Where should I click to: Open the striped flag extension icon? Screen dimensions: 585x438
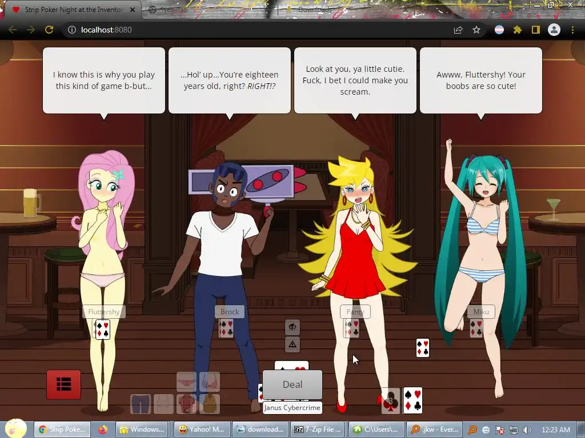coord(499,30)
